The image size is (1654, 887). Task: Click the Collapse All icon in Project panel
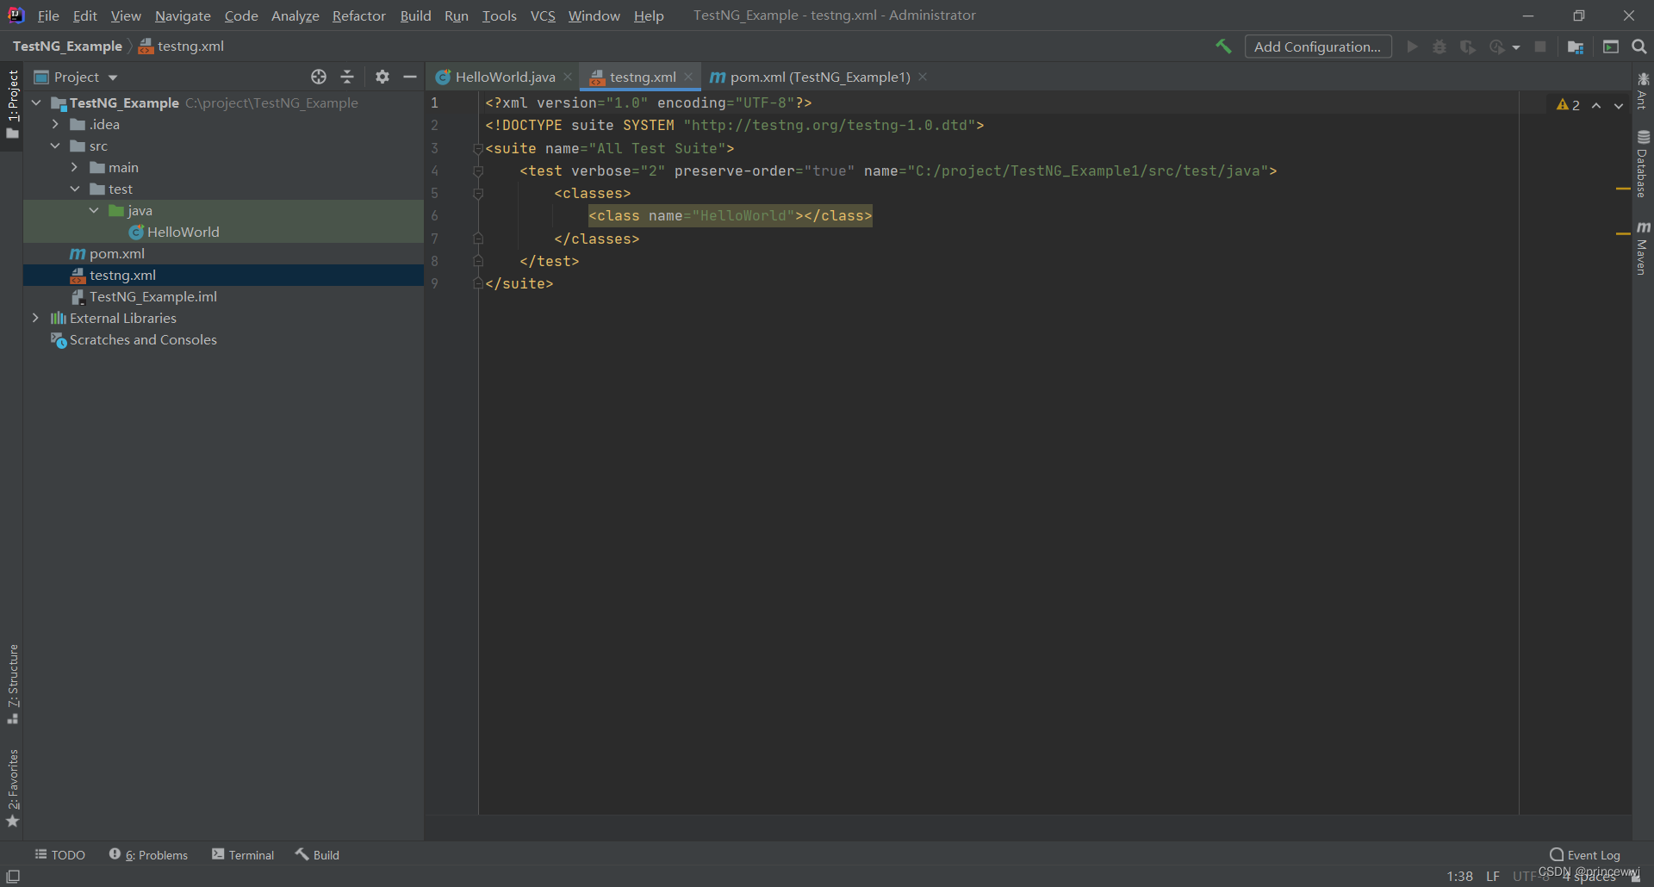(347, 77)
